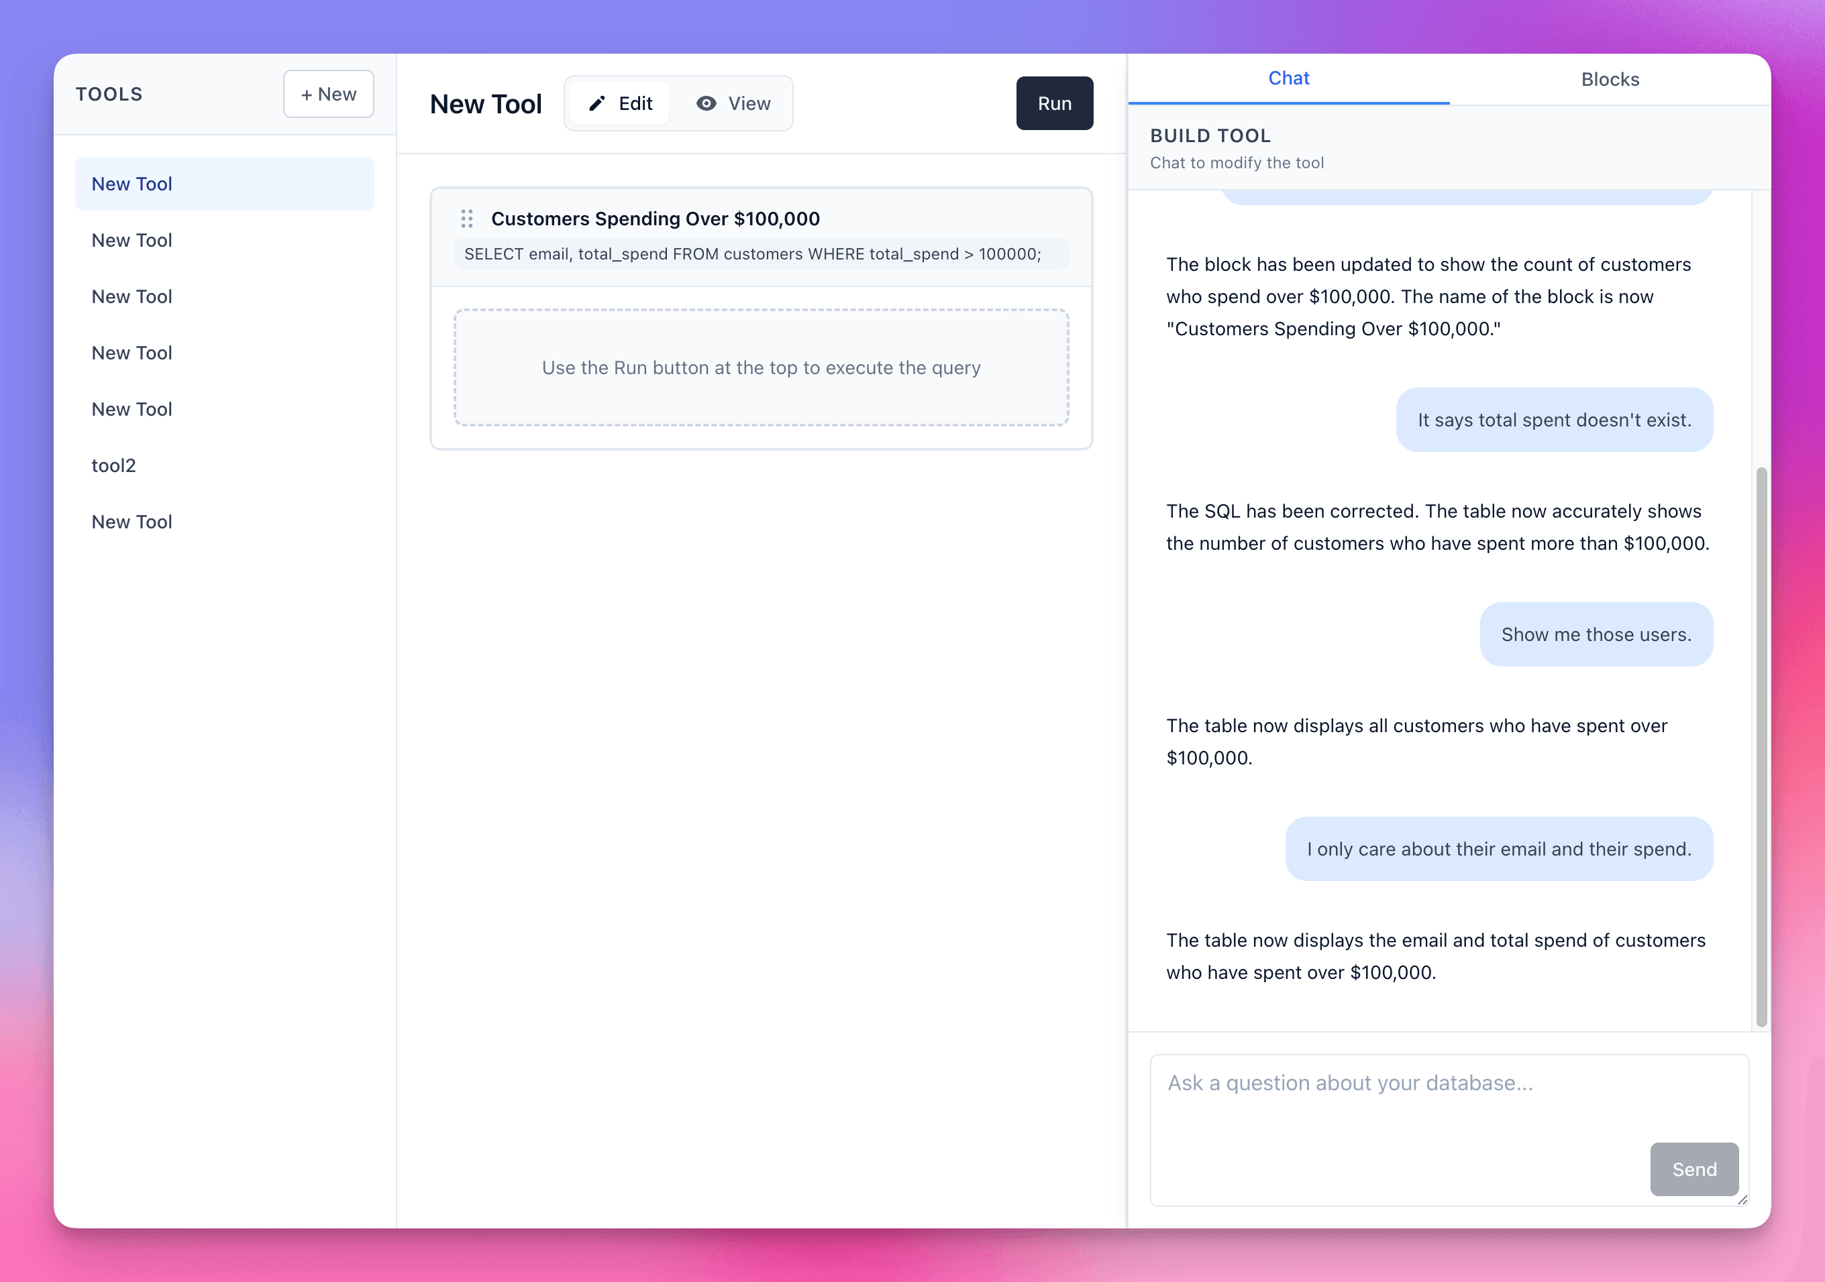This screenshot has height=1282, width=1825.
Task: Click the SELECT email SQL query text
Action: (751, 253)
